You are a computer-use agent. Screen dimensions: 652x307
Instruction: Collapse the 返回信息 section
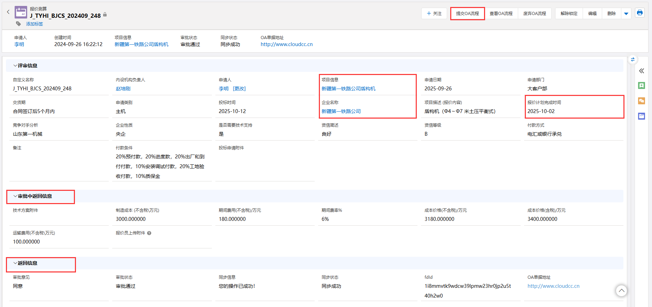pyautogui.click(x=15, y=263)
